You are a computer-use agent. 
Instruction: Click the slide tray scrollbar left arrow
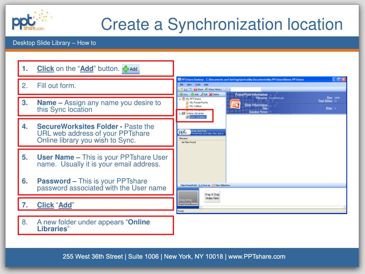pos(201,207)
